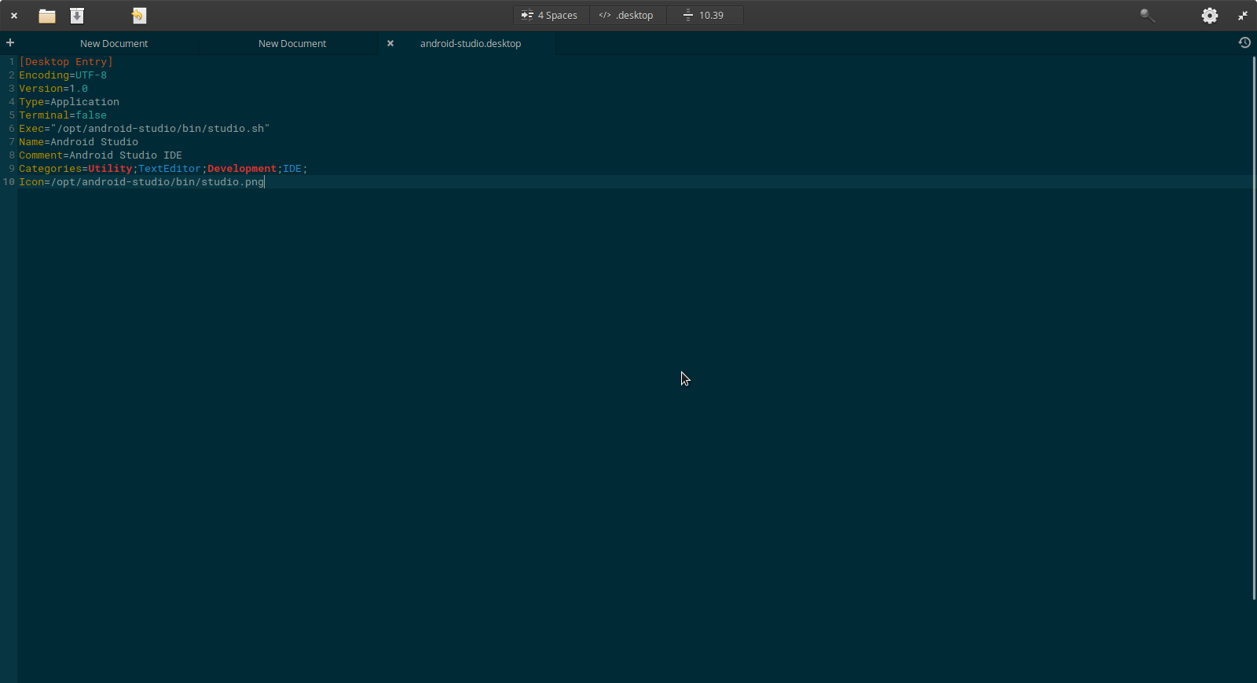Add a new tab with plus icon
Screen dimensions: 1257x683
[10, 42]
